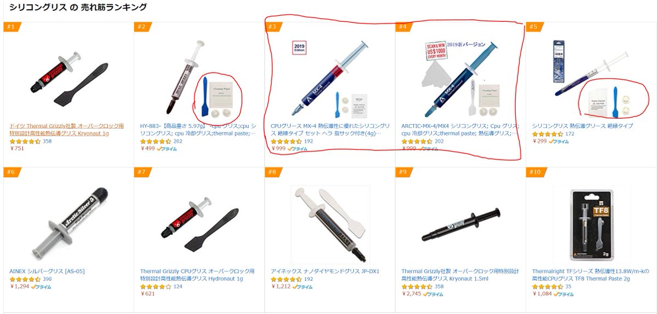Open the AINEX シルバーグリス [AS-05] title link
Viewport: 657px width, 314px height.
coord(47,271)
